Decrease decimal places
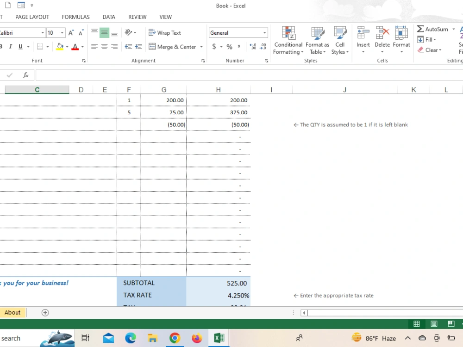 coord(263,47)
